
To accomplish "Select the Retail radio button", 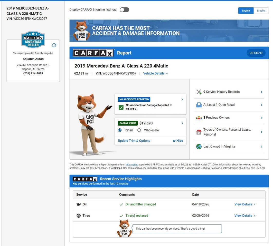I will (x=120, y=130).
